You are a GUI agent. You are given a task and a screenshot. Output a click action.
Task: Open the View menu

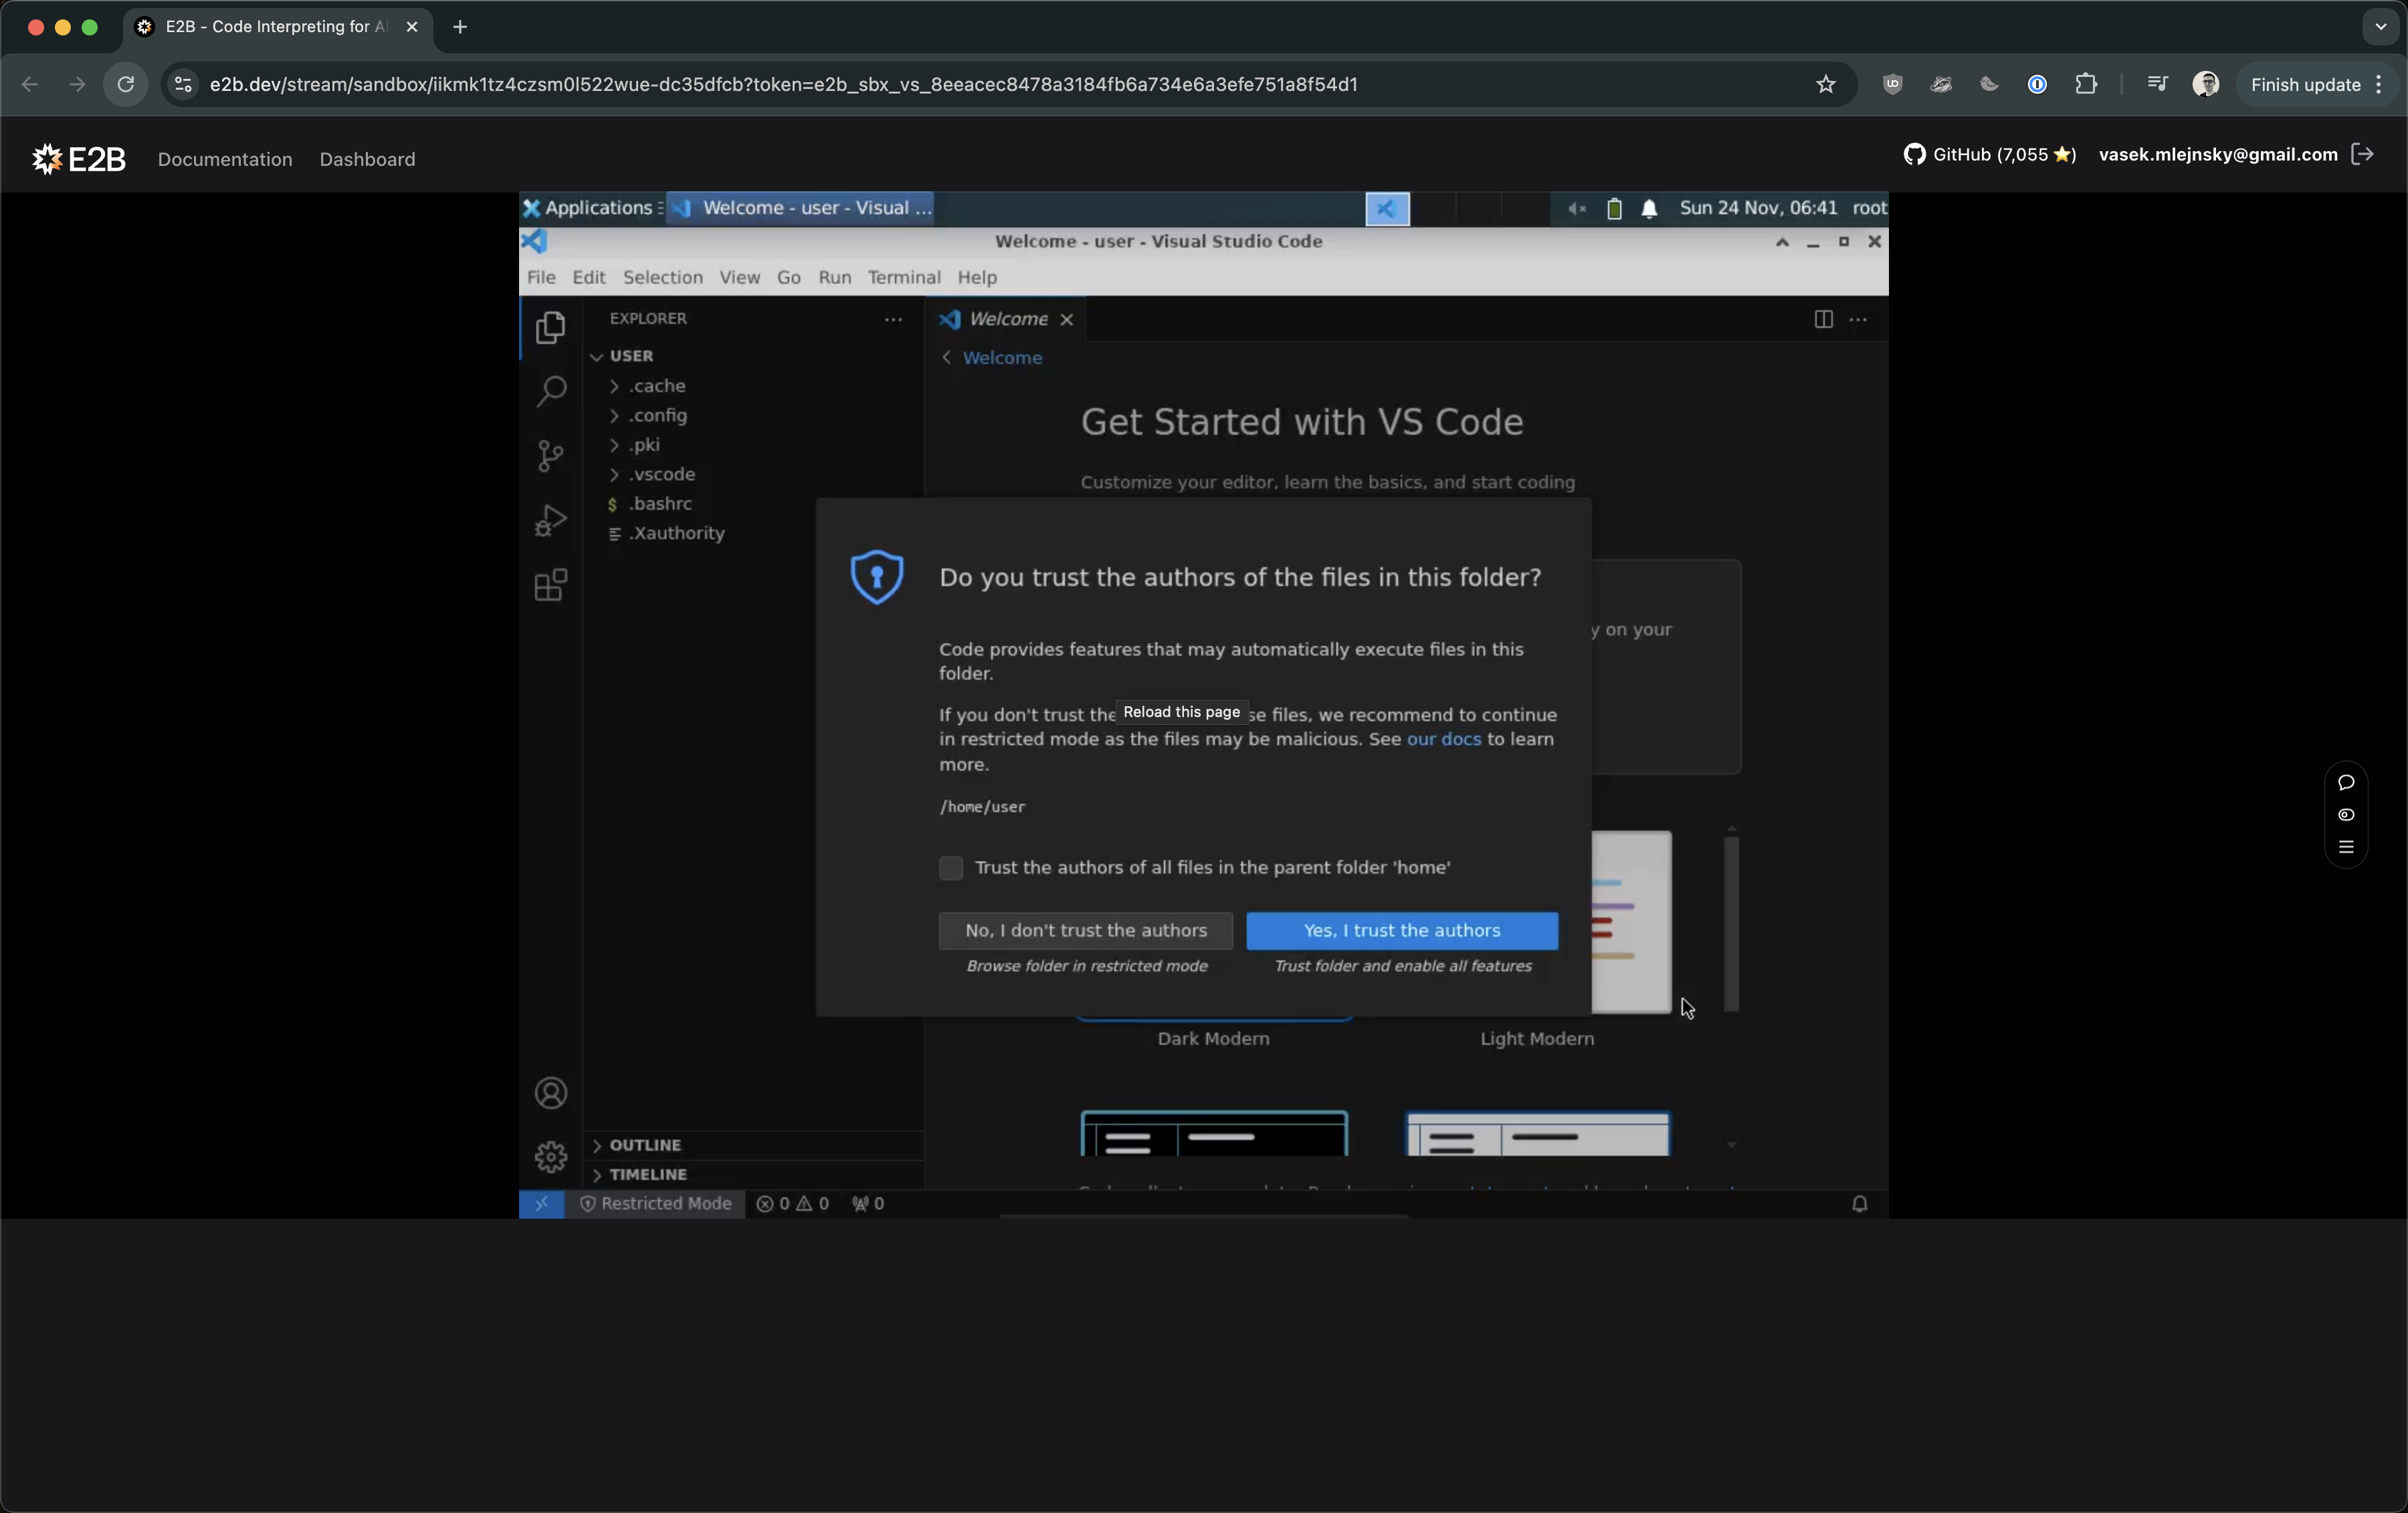pos(739,277)
